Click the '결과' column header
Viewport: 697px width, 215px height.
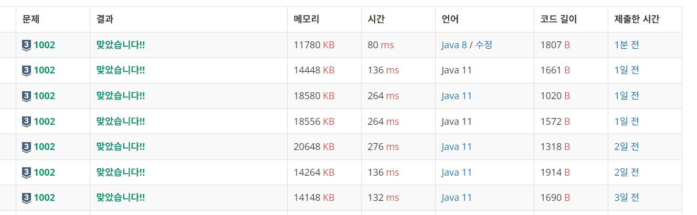105,19
